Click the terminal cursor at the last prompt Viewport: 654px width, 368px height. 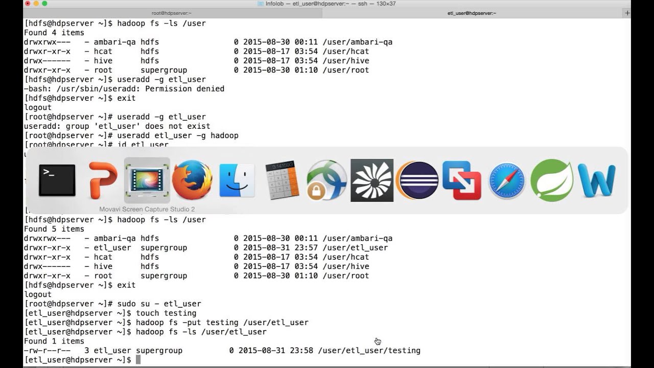(138, 360)
